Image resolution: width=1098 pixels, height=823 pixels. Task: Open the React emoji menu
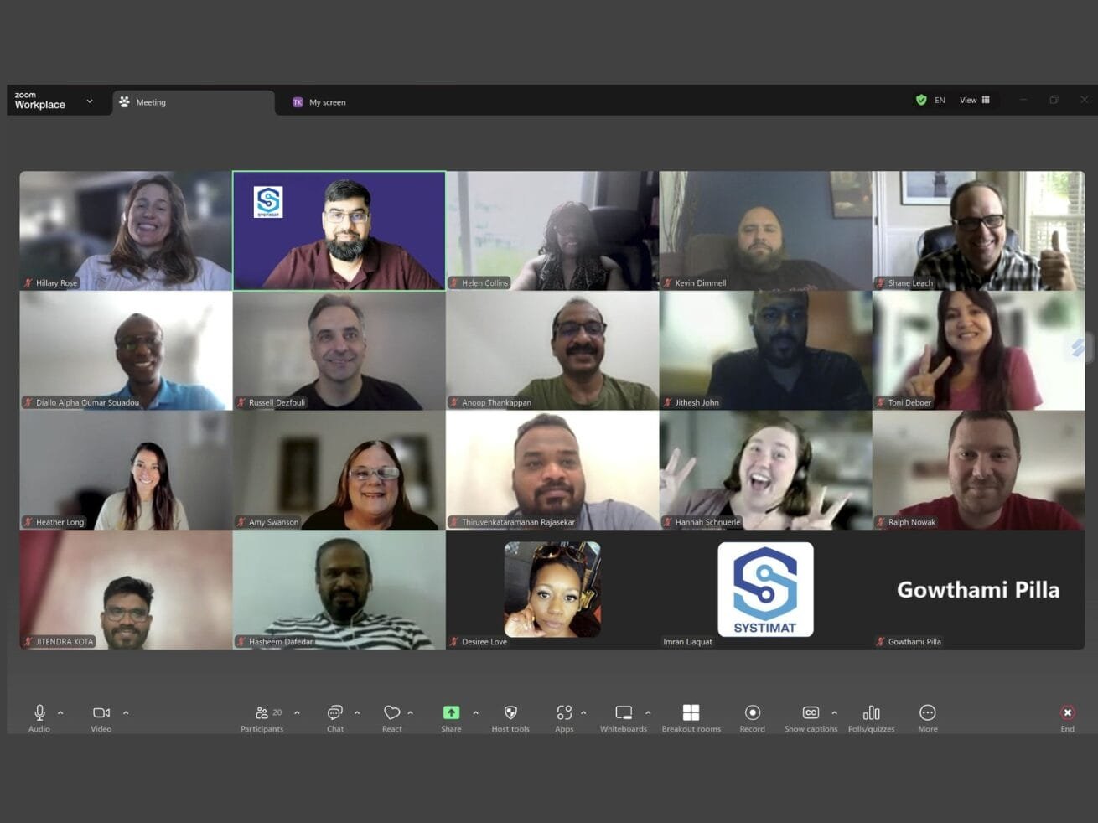tap(391, 713)
